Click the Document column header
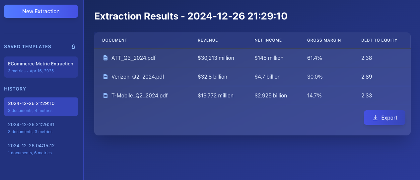420x180 pixels. coord(115,40)
